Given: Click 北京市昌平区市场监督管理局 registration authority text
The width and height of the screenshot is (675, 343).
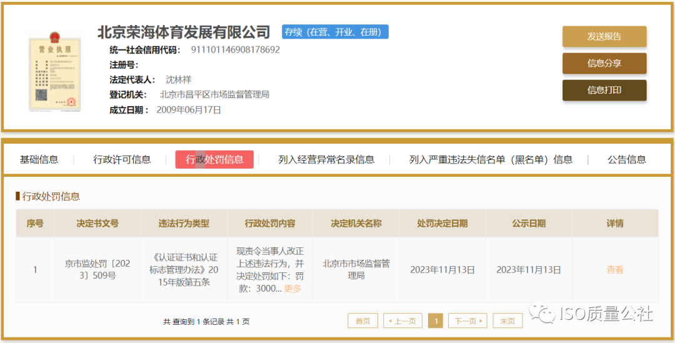Looking at the screenshot, I should pos(215,95).
